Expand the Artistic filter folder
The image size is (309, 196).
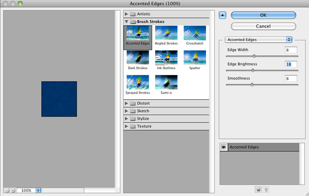pos(127,14)
